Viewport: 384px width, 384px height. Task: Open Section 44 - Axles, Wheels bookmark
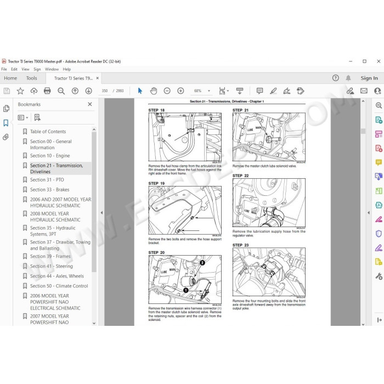[57, 276]
